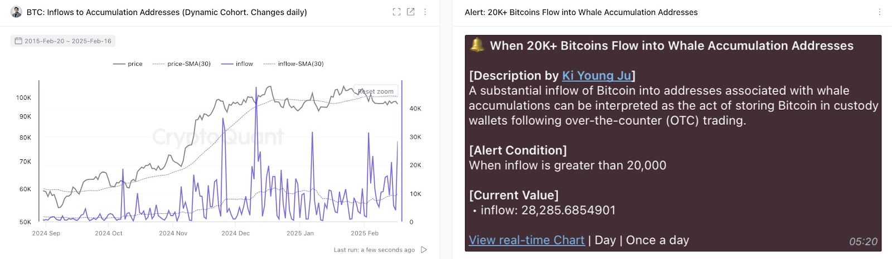This screenshot has width=892, height=259.
Task: Open the Ki Young Ju link
Action: tap(597, 75)
